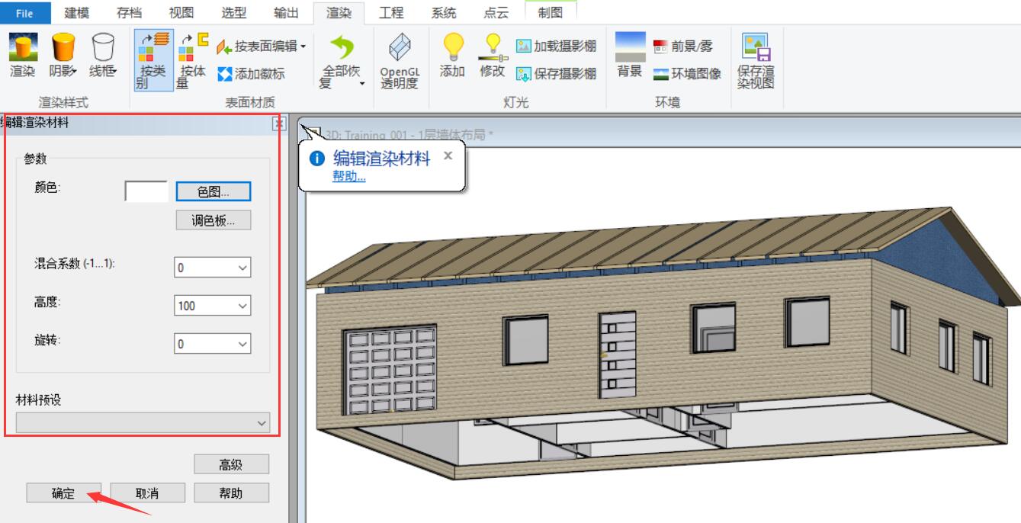This screenshot has width=1021, height=523.
Task: Click 添加徽标 add logo tool
Action: coord(251,74)
